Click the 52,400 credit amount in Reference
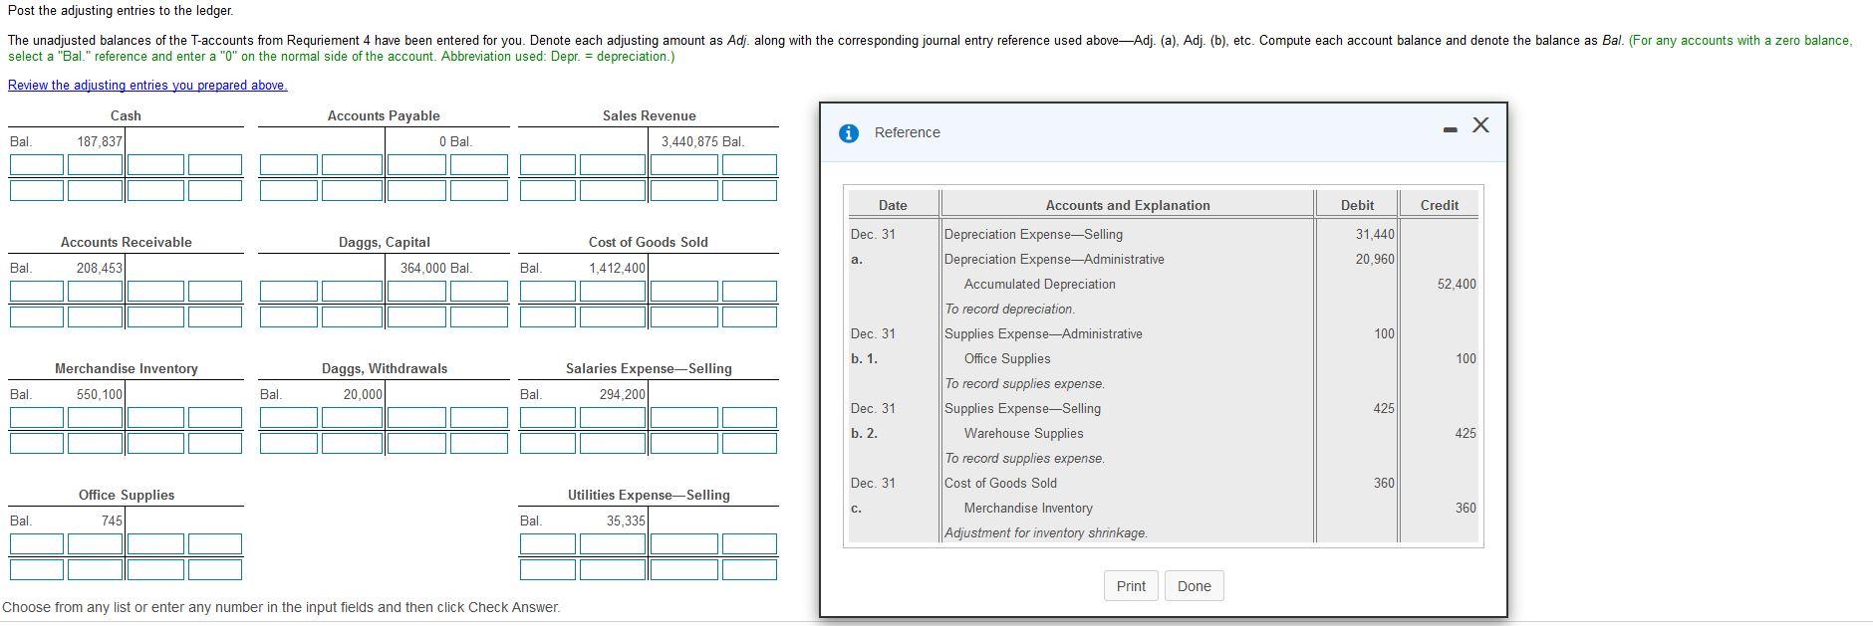1873x626 pixels. point(1457,284)
